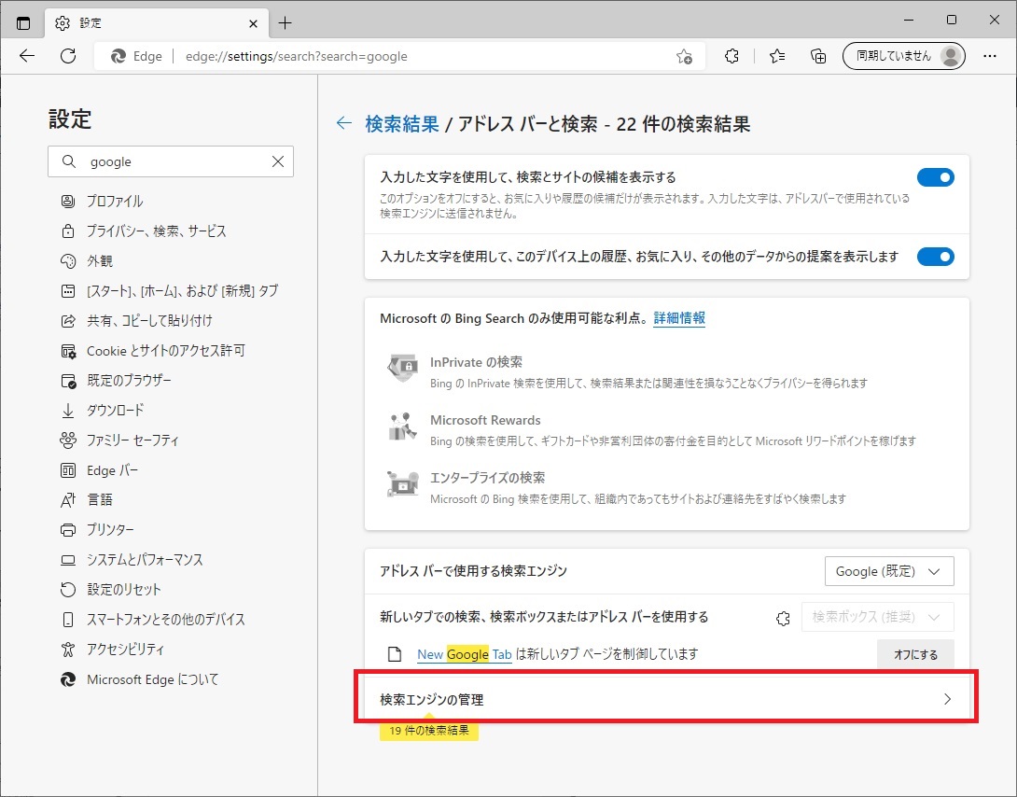Open アクセシビリティ settings
Viewport: 1017px width, 797px height.
(x=112, y=649)
